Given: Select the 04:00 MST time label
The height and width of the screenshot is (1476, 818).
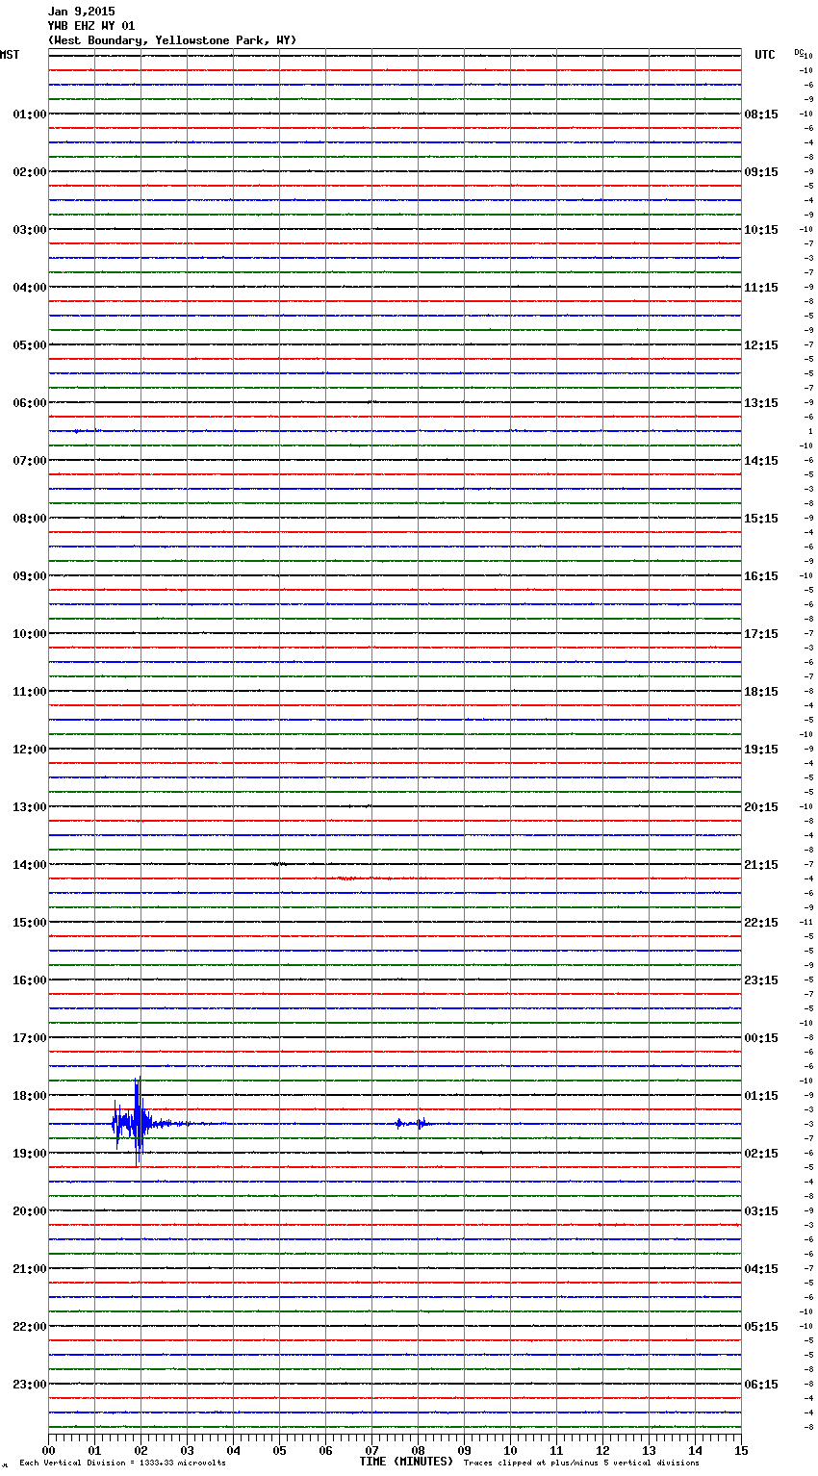Looking at the screenshot, I should 30,288.
